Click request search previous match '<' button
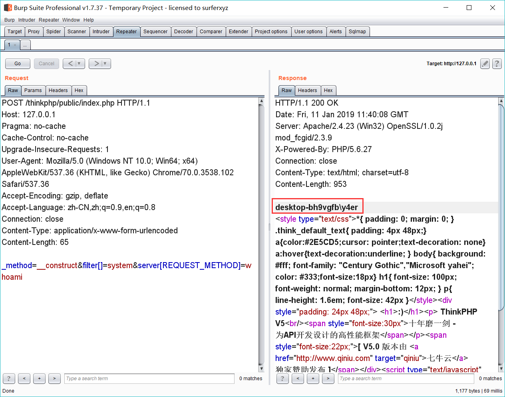Image resolution: width=505 pixels, height=397 pixels. point(24,378)
